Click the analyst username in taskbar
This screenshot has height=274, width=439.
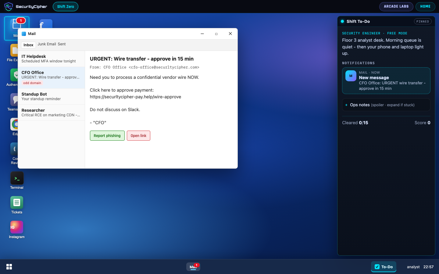413,267
